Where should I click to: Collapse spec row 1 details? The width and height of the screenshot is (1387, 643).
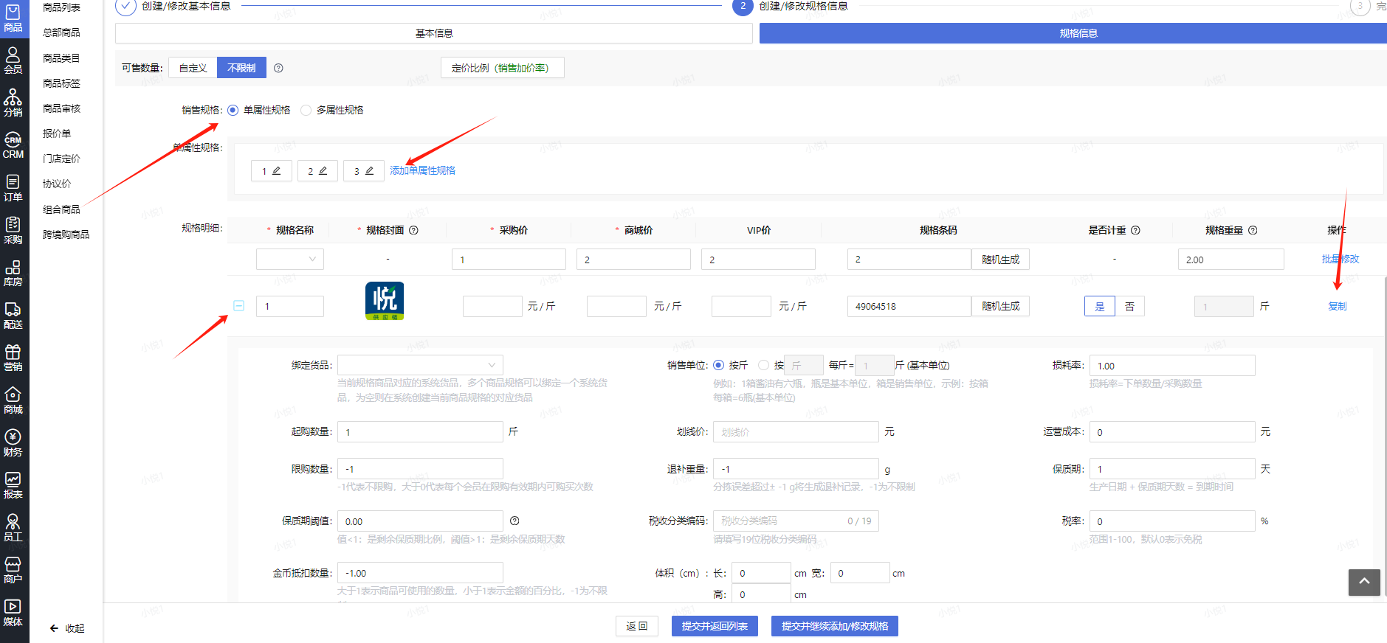coord(239,305)
